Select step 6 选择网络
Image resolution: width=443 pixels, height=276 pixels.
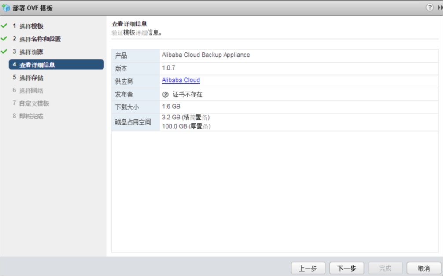tap(28, 90)
